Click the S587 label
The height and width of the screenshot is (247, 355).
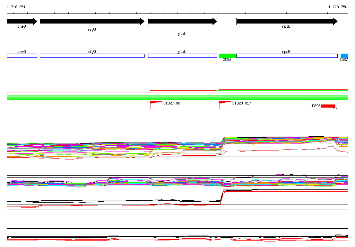click(x=344, y=60)
